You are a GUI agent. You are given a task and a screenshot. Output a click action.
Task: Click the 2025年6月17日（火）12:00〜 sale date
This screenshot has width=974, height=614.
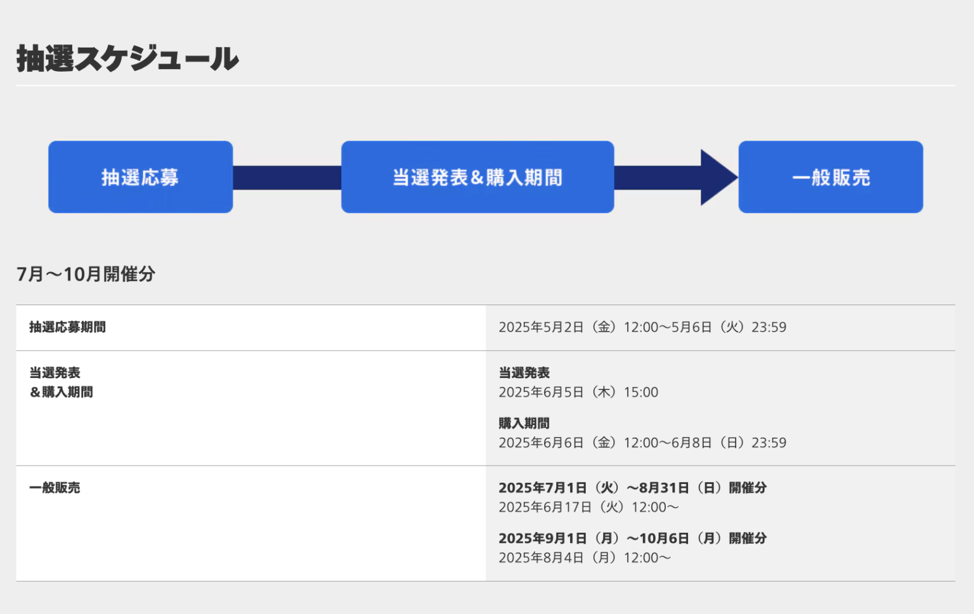[589, 507]
